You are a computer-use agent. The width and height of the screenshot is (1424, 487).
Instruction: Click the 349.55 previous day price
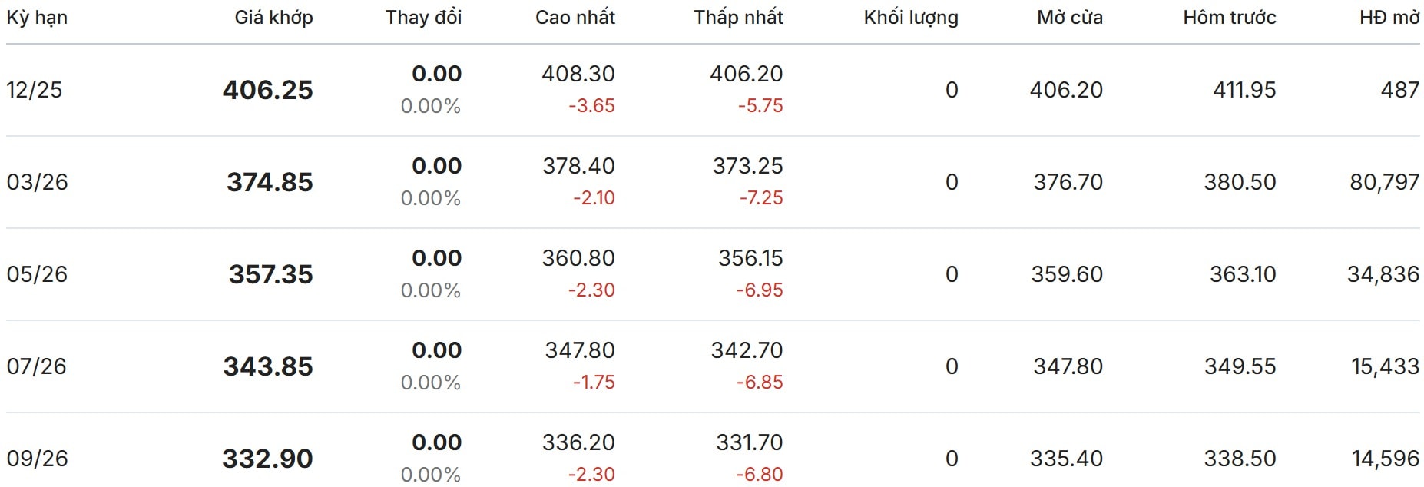[1240, 366]
